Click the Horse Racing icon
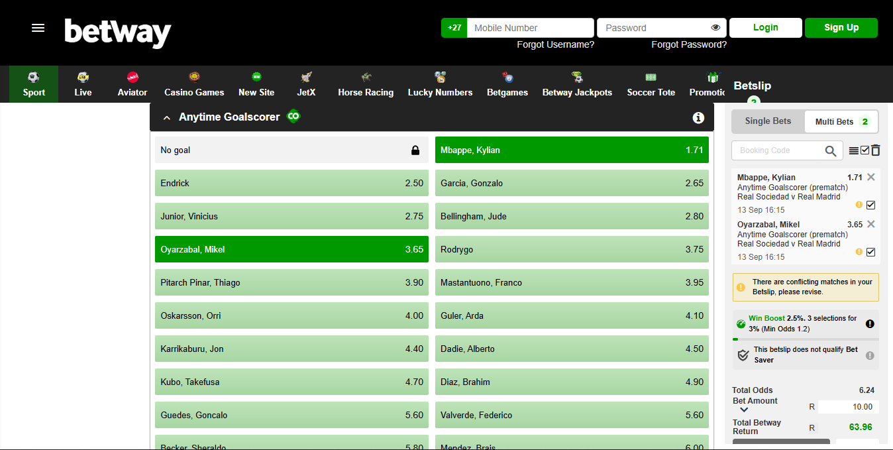Viewport: 893px width, 450px height. (366, 77)
